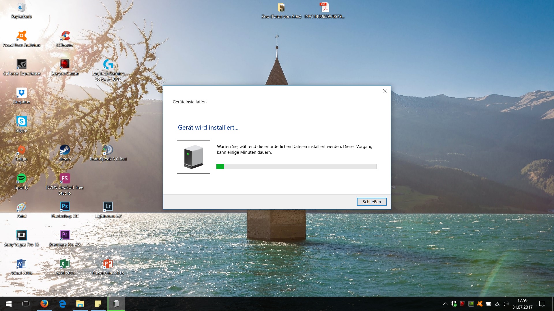Click the device installation progress bar
The width and height of the screenshot is (554, 311).
(x=296, y=166)
